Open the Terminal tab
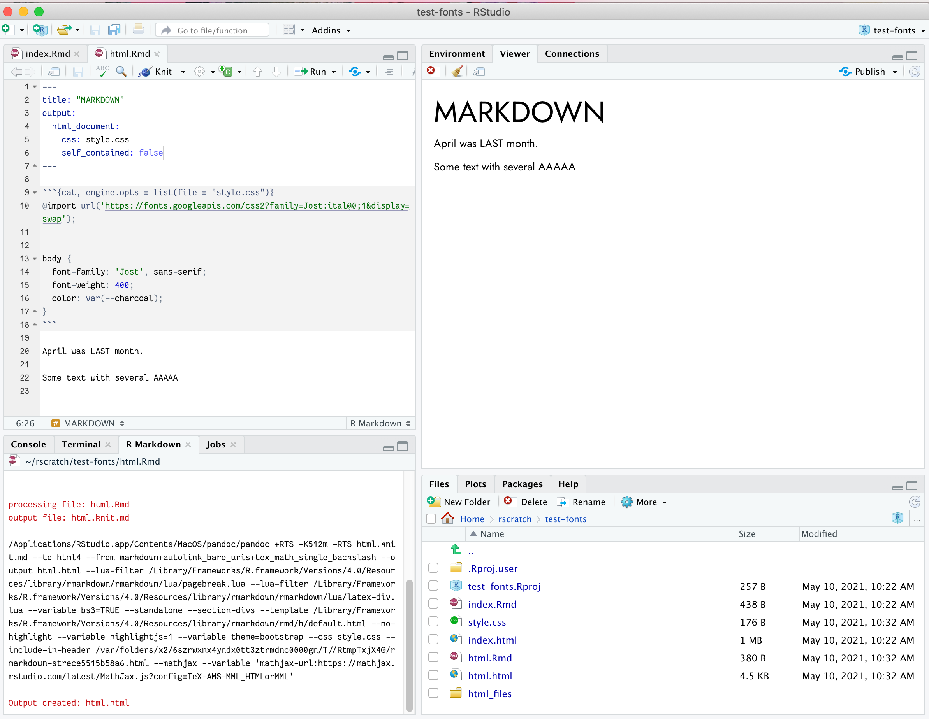This screenshot has height=719, width=929. (x=81, y=444)
